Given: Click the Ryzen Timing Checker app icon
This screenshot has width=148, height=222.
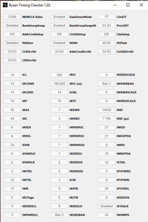Looking at the screenshot, I should tap(5, 5).
